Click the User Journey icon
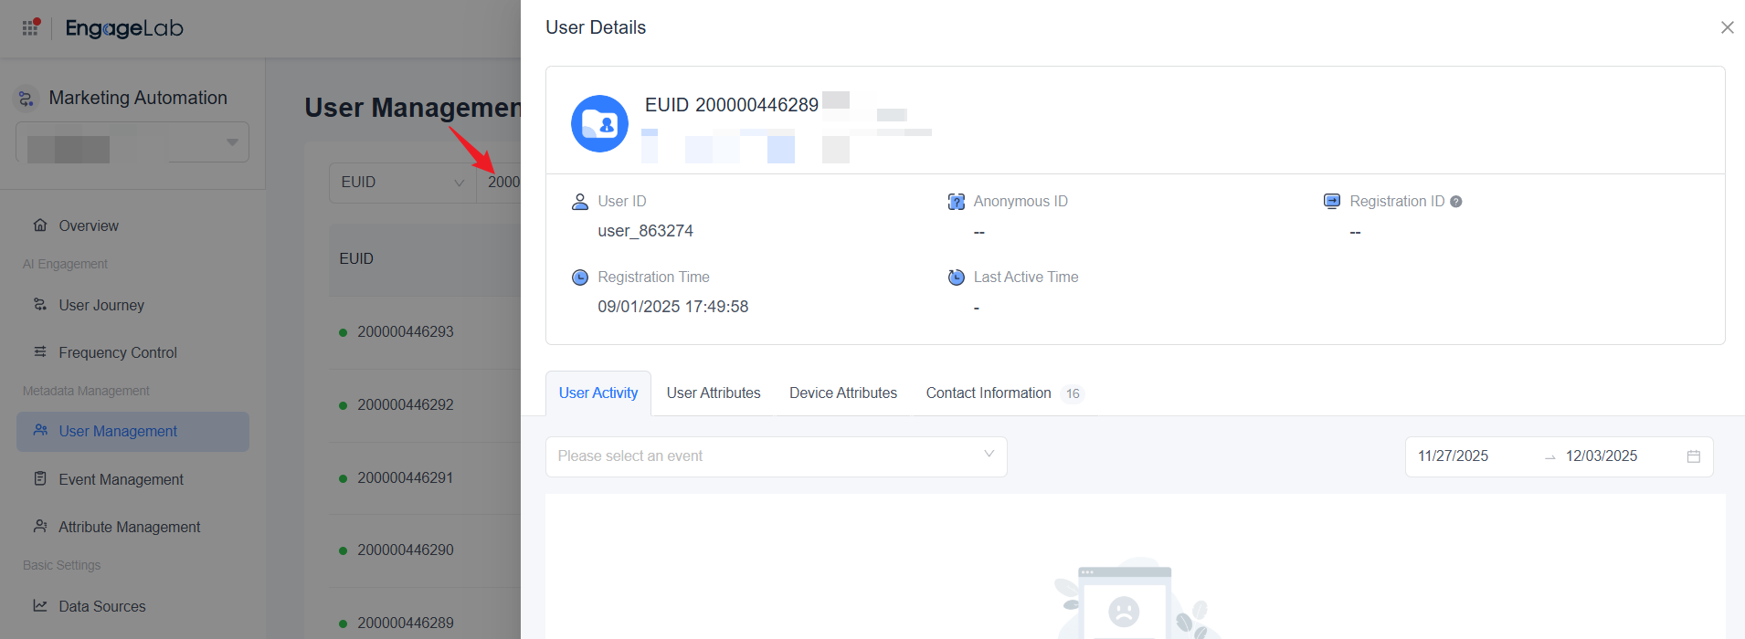This screenshot has height=639, width=1745. pos(40,304)
